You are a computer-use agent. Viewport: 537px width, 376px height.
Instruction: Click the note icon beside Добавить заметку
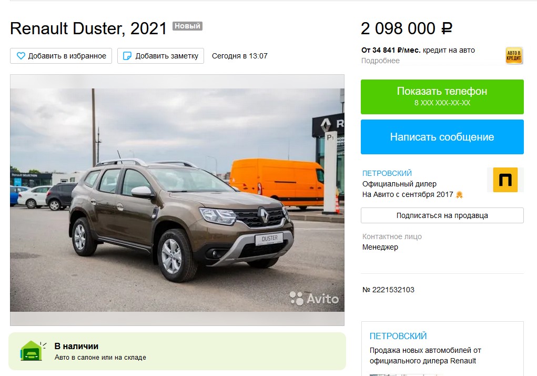click(127, 56)
